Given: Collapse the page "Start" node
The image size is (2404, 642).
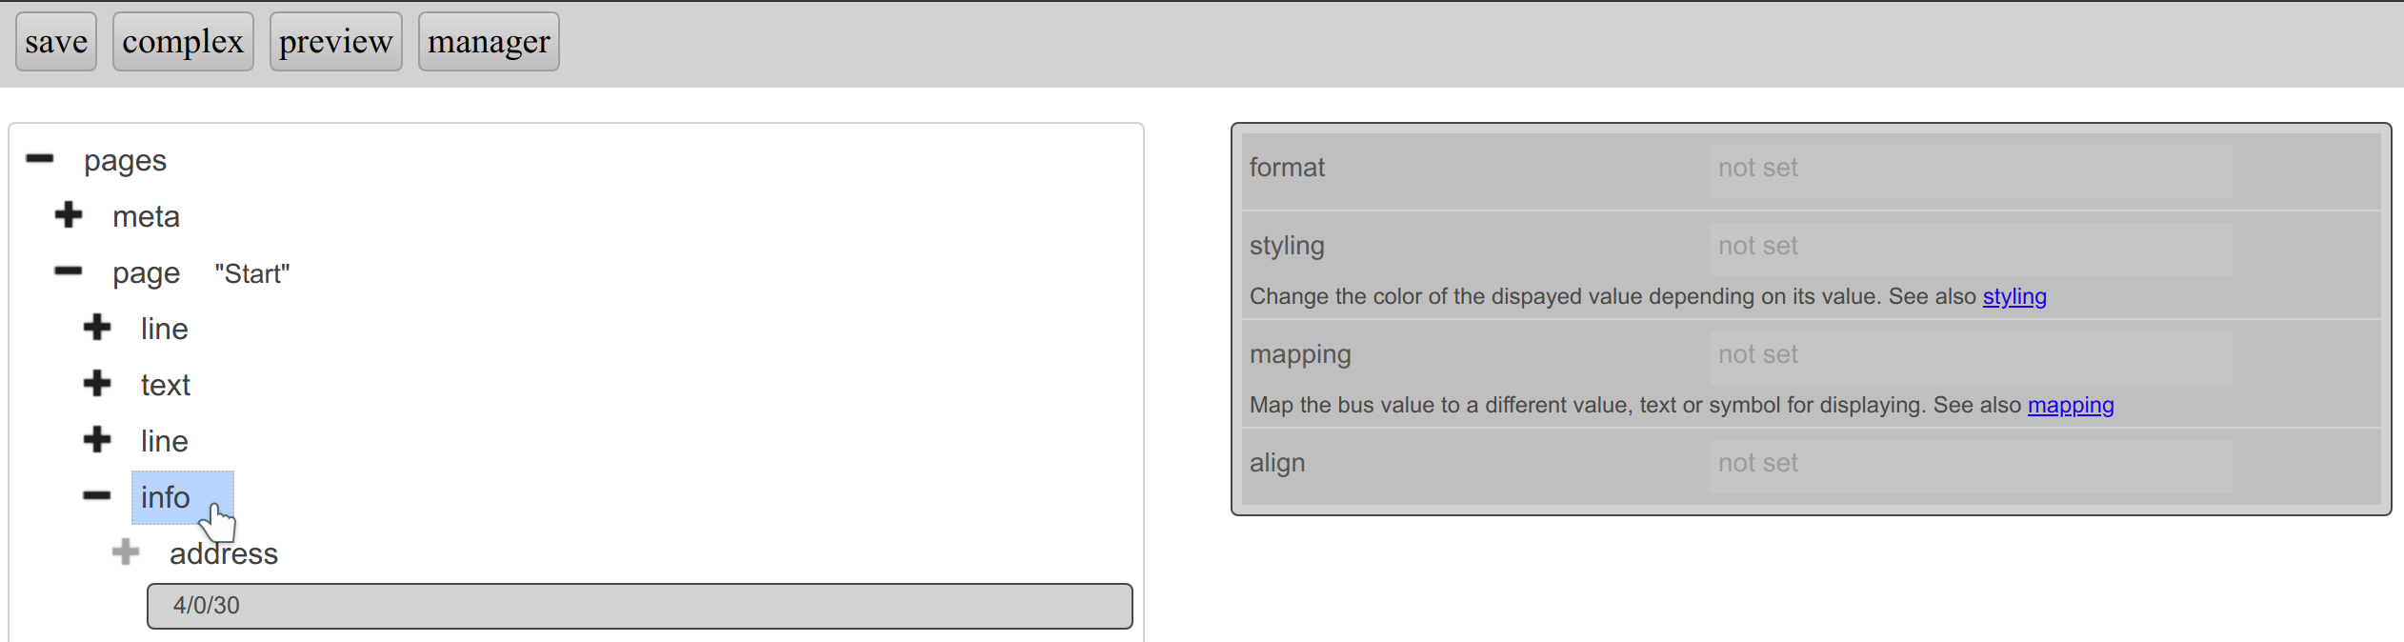Looking at the screenshot, I should click(69, 271).
